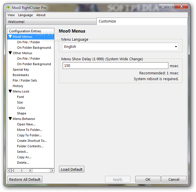Click the horizontal scrollbar thumb under the tree

point(22,170)
